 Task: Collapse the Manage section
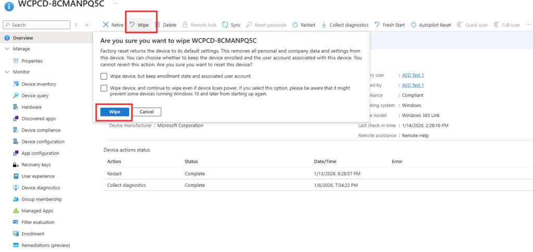click(x=7, y=49)
